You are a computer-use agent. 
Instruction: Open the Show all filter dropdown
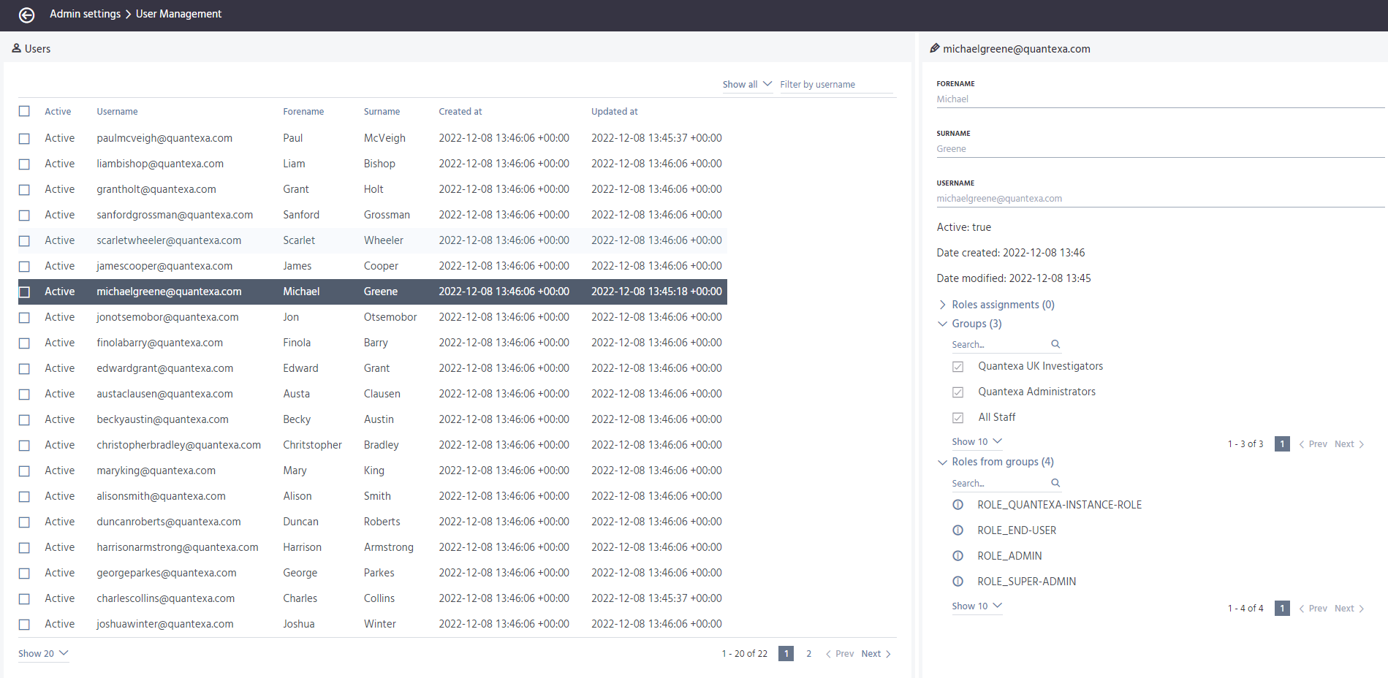pos(746,84)
